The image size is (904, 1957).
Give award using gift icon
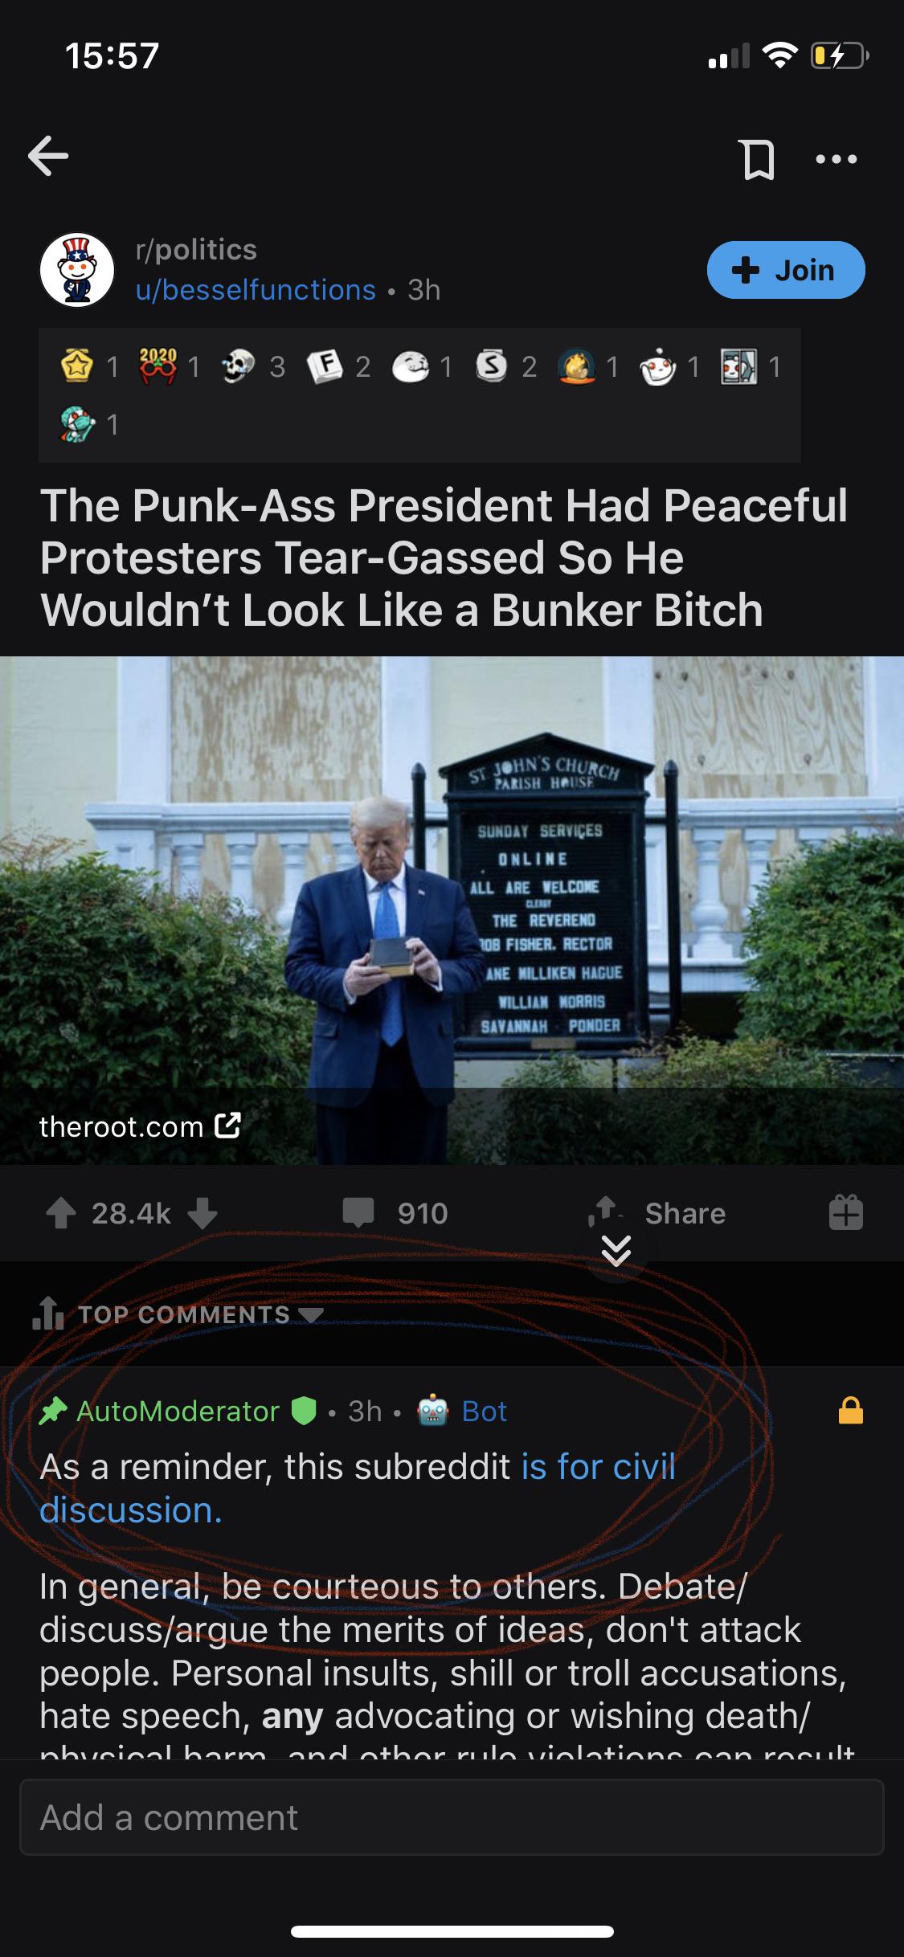coord(846,1212)
